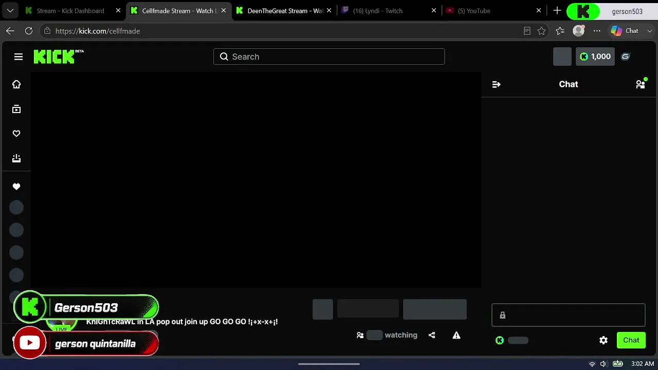The width and height of the screenshot is (658, 370).
Task: Click the first followed channel avatar
Action: coord(16,208)
